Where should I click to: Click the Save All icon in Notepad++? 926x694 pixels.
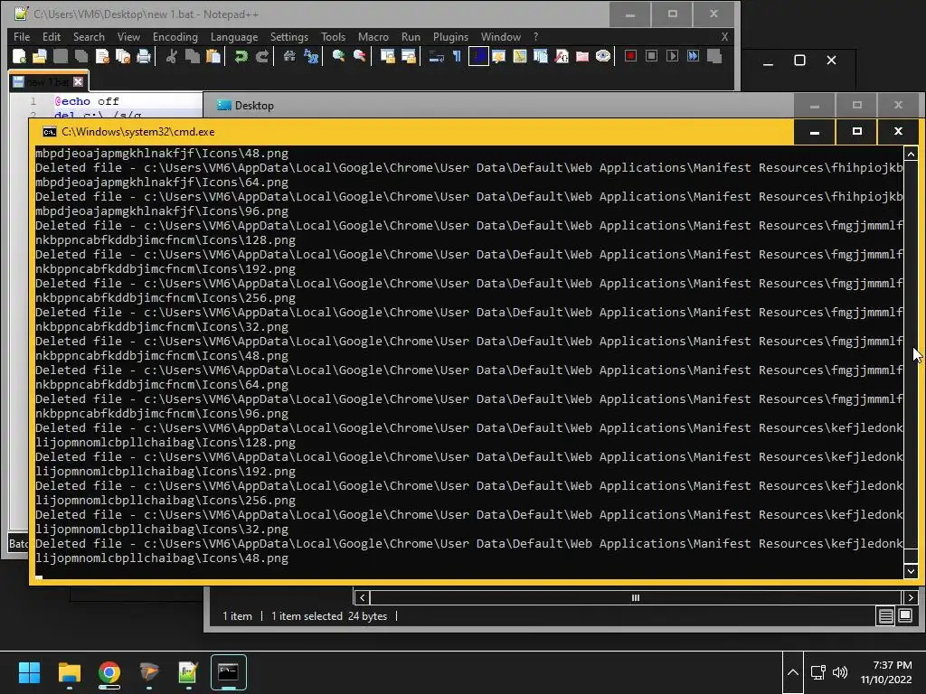point(80,57)
